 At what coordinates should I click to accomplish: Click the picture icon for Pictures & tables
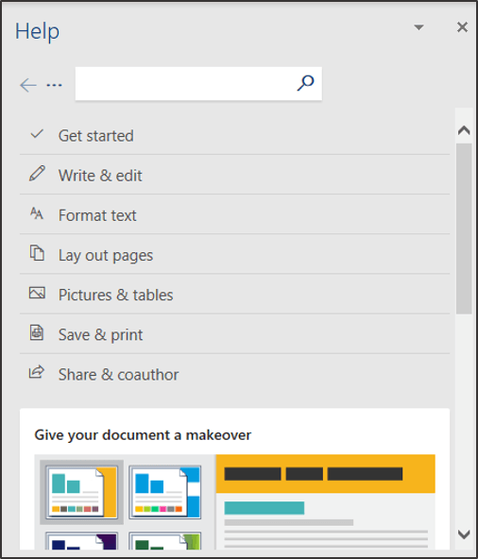[x=37, y=293]
